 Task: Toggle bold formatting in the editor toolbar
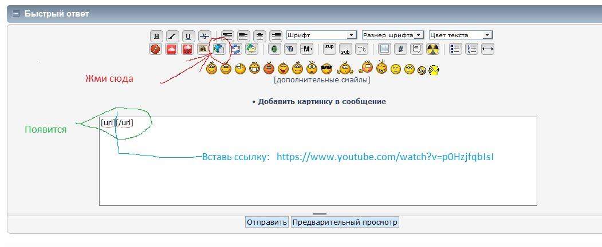tap(156, 37)
